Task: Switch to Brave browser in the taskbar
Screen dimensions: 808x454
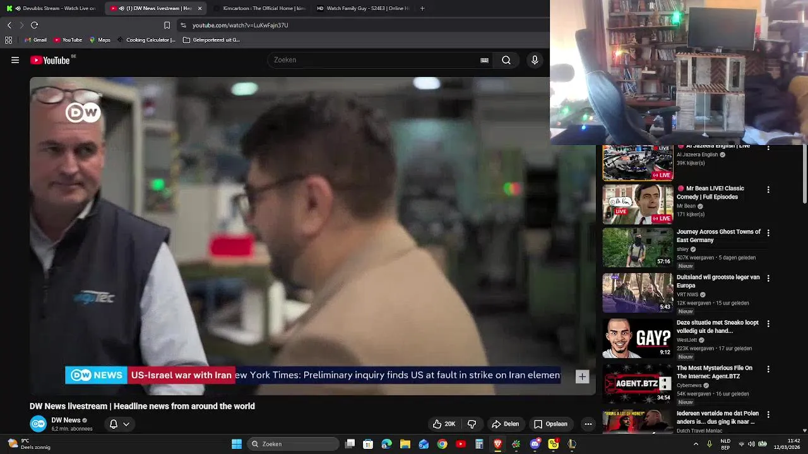Action: coord(498,444)
